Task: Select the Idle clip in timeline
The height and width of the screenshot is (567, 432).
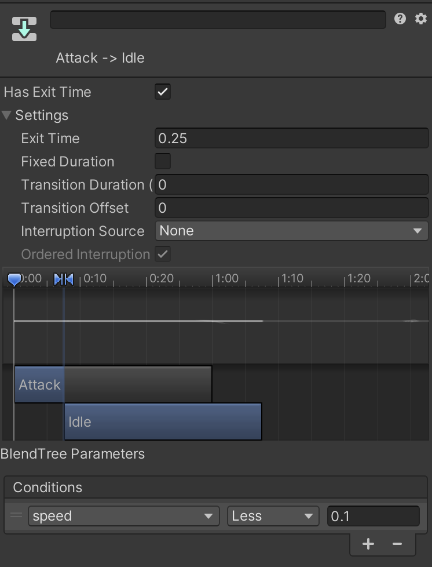Action: click(163, 421)
